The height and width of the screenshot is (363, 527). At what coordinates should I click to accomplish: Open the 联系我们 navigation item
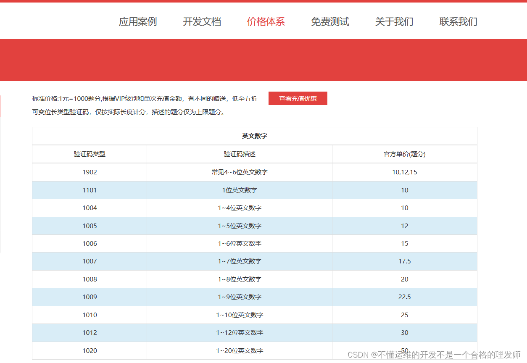[x=458, y=21]
